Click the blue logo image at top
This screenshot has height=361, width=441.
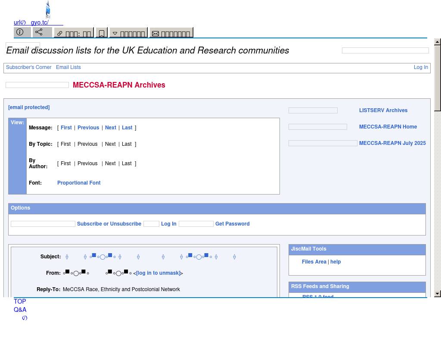48,9
